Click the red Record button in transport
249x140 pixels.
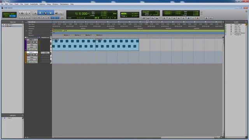click(x=198, y=18)
